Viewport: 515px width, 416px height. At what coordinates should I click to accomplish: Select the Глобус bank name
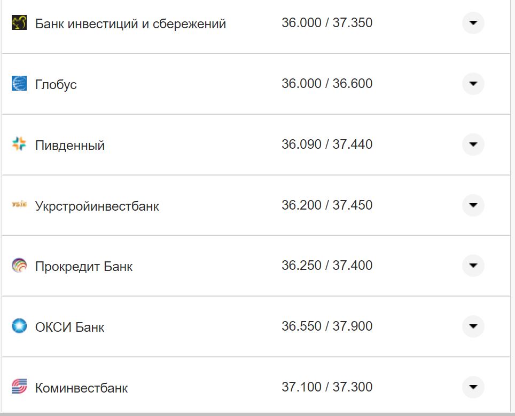point(56,84)
